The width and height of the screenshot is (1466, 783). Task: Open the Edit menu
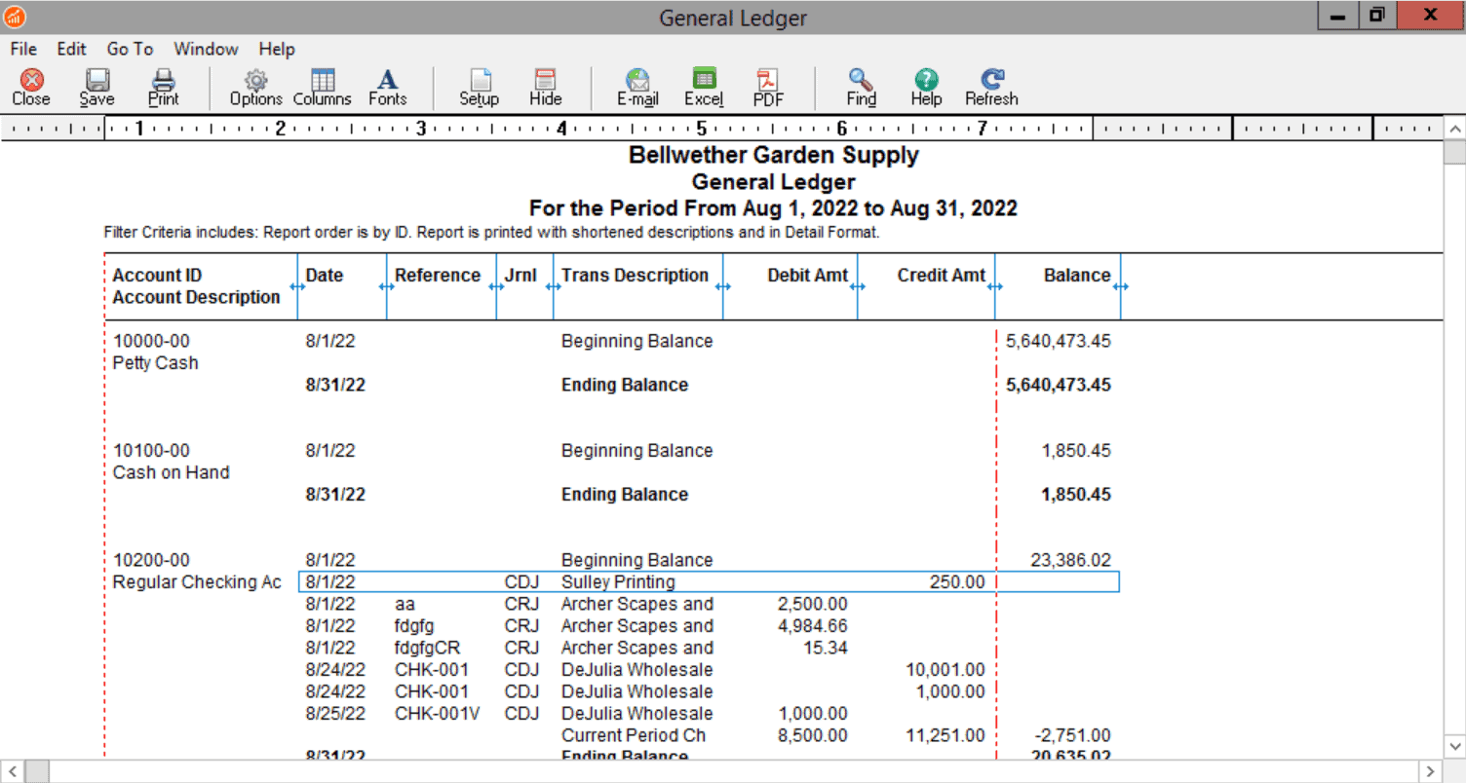click(71, 49)
